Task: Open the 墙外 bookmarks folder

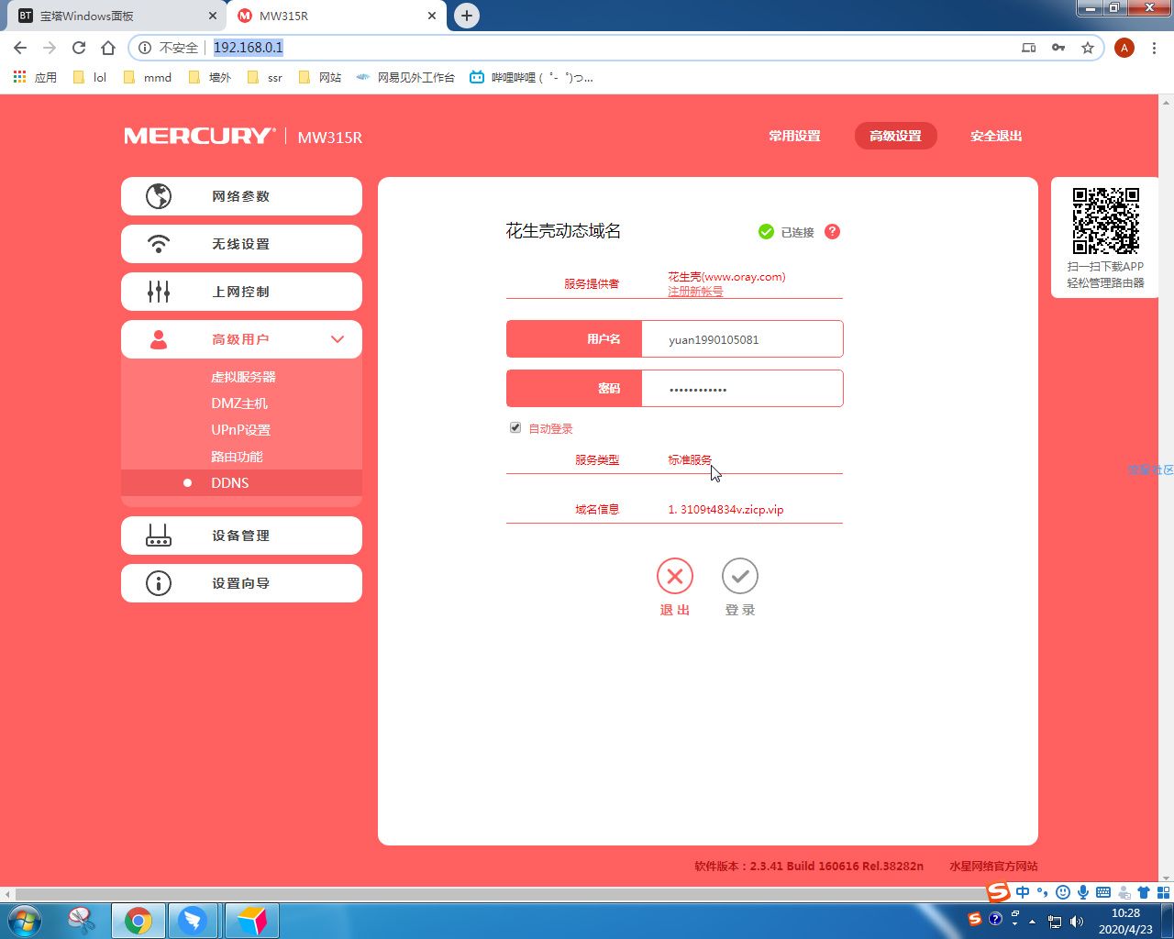Action: click(210, 78)
